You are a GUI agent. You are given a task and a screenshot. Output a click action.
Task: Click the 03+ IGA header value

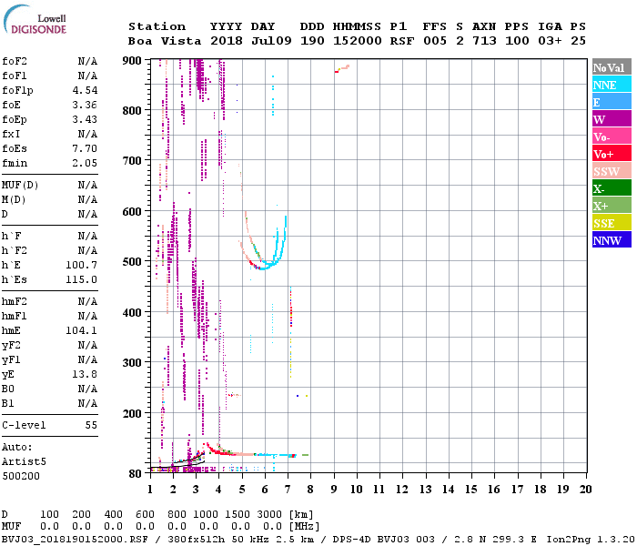click(x=550, y=41)
